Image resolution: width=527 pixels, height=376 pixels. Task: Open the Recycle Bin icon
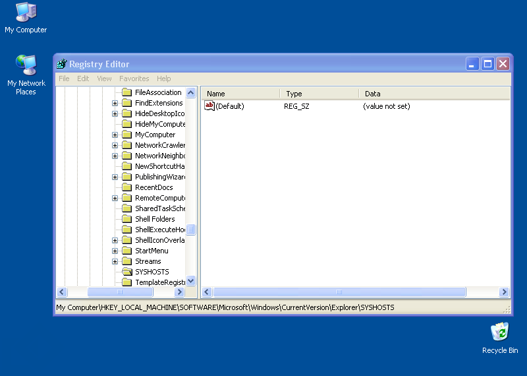click(x=500, y=332)
